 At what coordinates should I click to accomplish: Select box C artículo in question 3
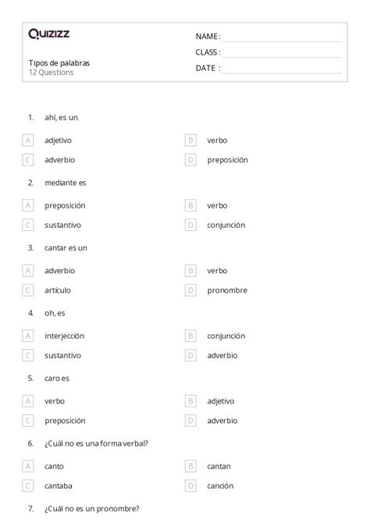click(28, 290)
